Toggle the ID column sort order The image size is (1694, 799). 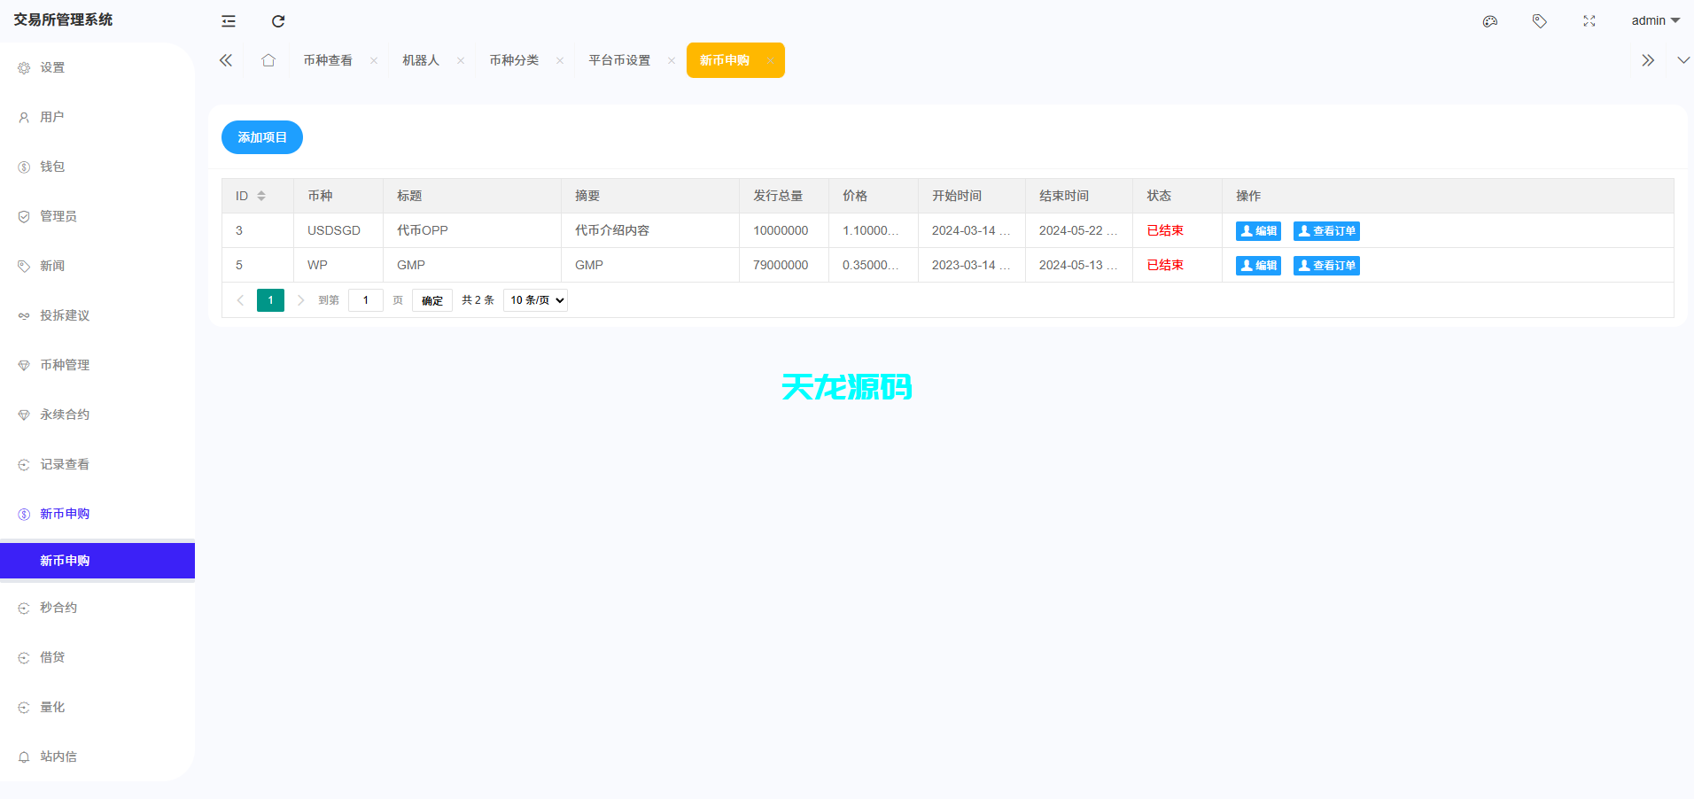pyautogui.click(x=260, y=195)
